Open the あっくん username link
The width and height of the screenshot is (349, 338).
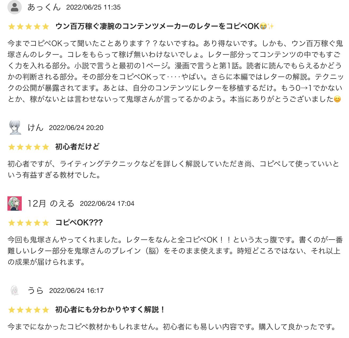pyautogui.click(x=44, y=7)
